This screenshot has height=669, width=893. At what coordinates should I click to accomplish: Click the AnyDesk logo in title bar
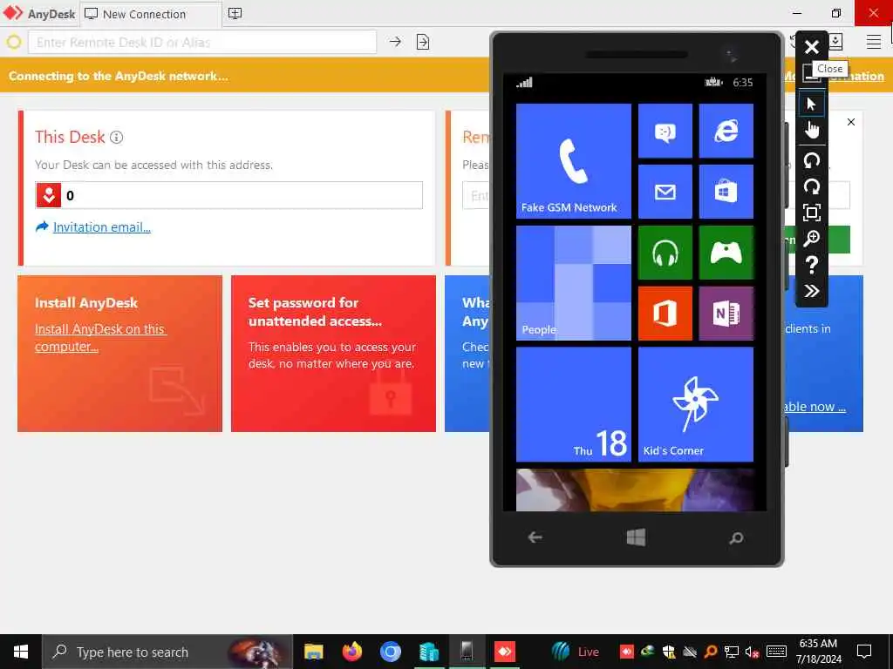(14, 13)
